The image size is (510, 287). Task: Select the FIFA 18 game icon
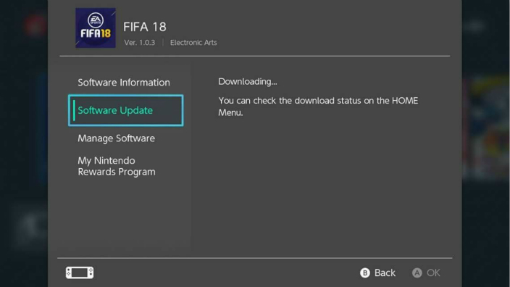tap(96, 28)
